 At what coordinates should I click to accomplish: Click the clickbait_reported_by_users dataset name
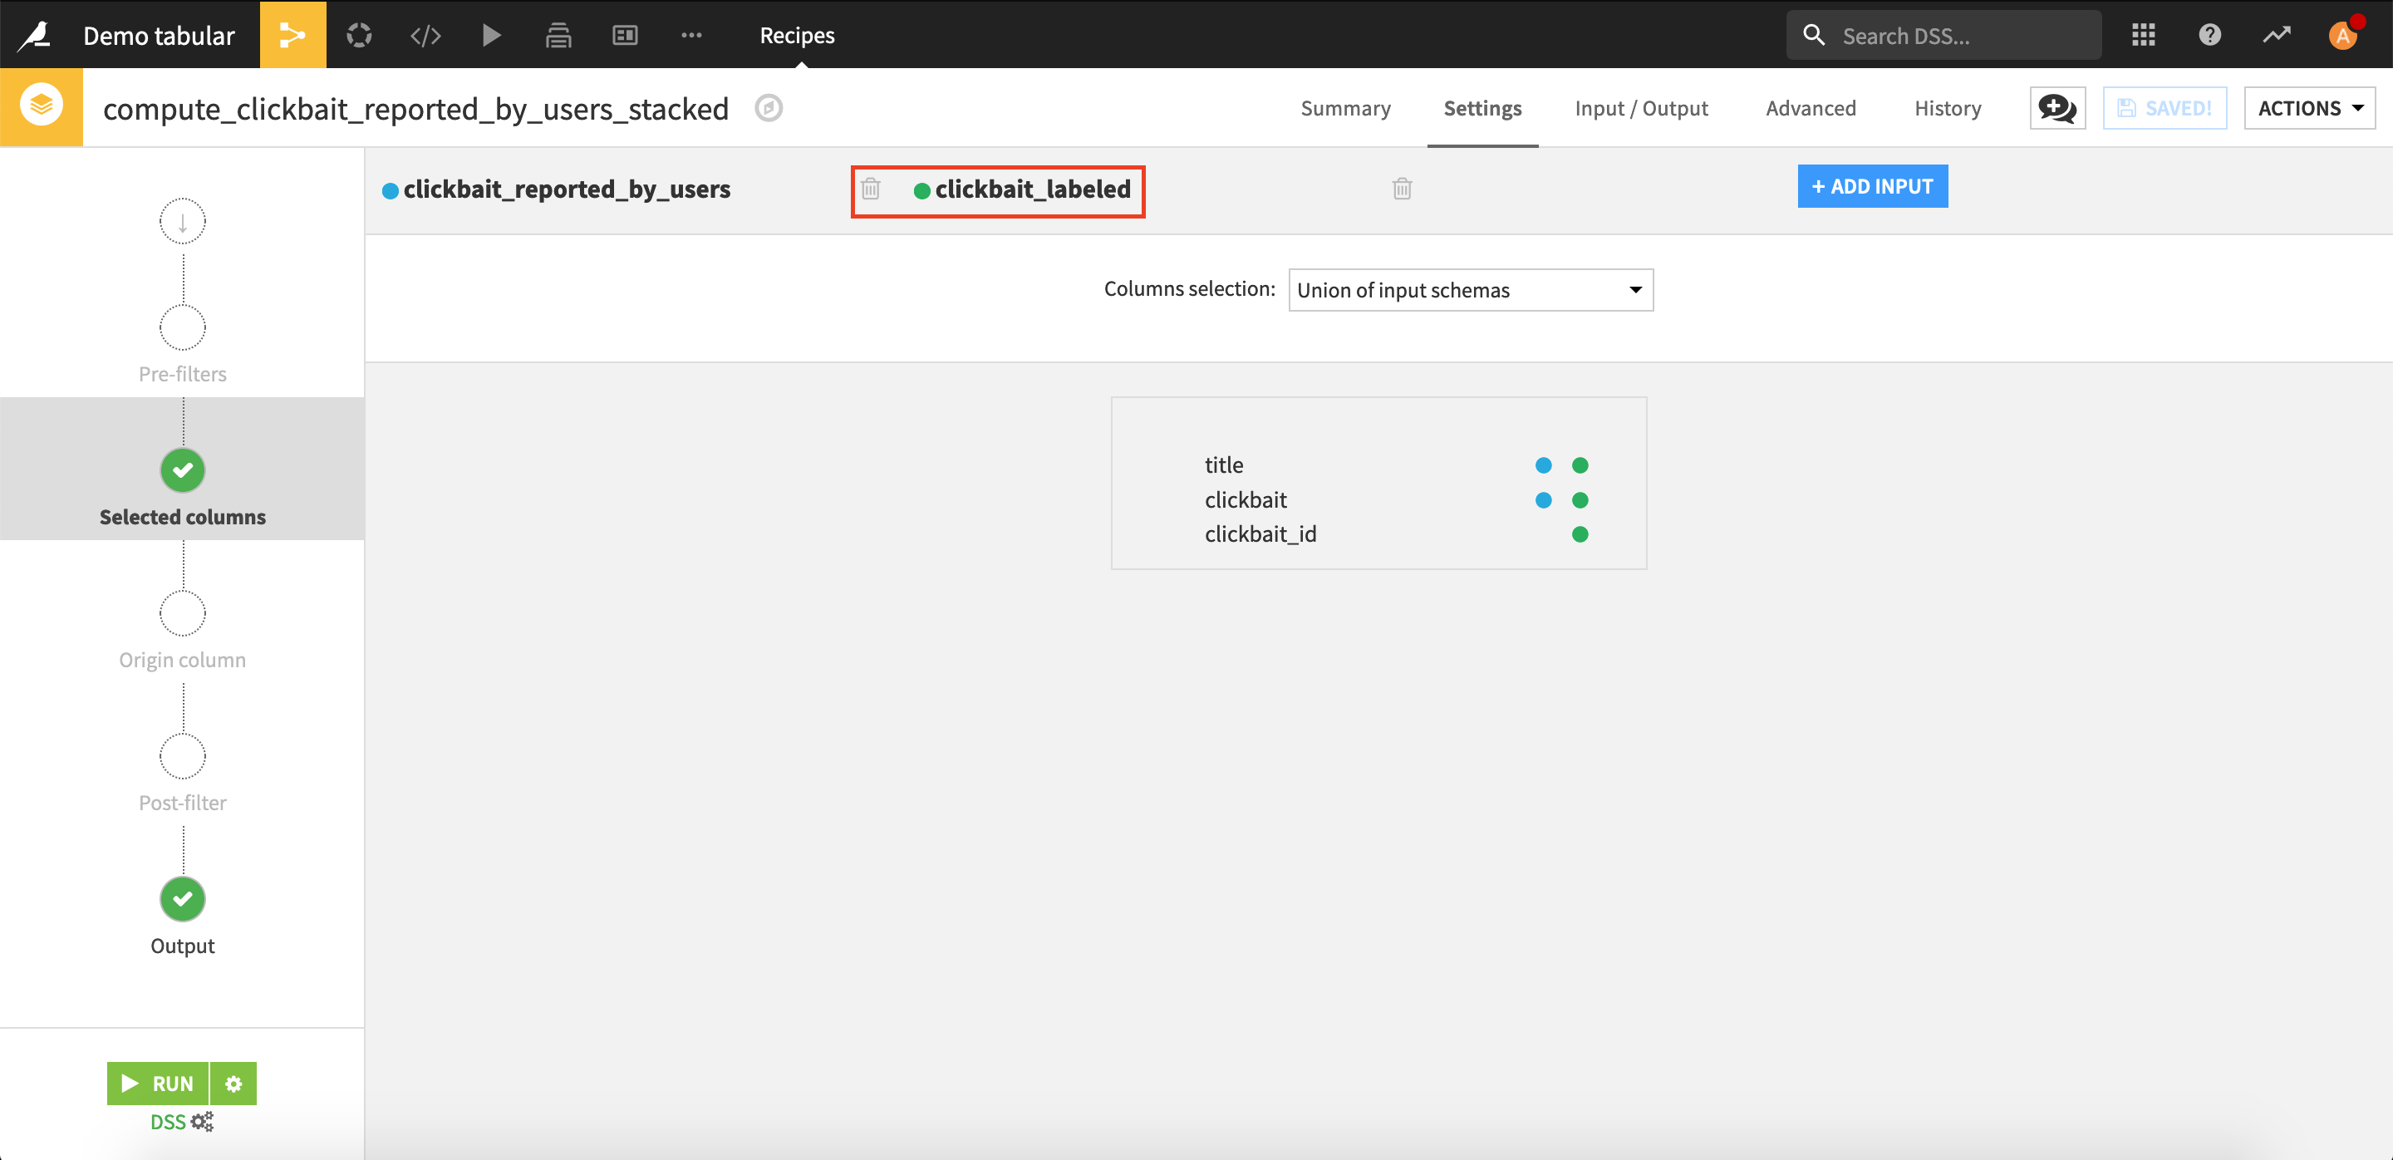[567, 189]
